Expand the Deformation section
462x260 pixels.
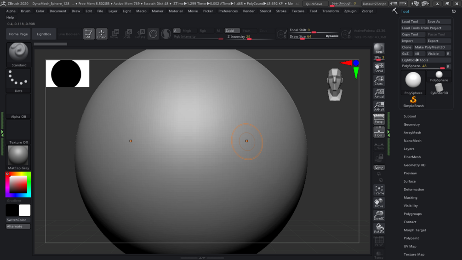click(414, 190)
